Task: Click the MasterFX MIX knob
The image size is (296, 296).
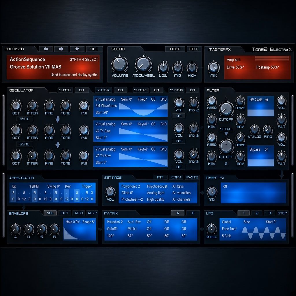Action: click(214, 67)
